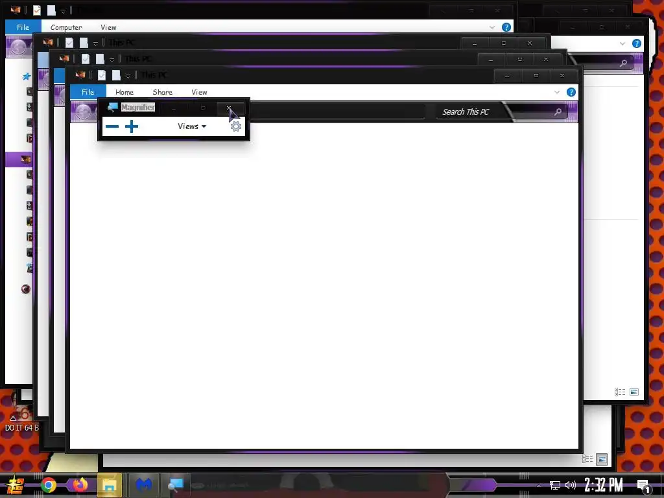Screen dimensions: 664x498
Task: Open File menu in rearmost Computer window
Action: tap(23, 27)
